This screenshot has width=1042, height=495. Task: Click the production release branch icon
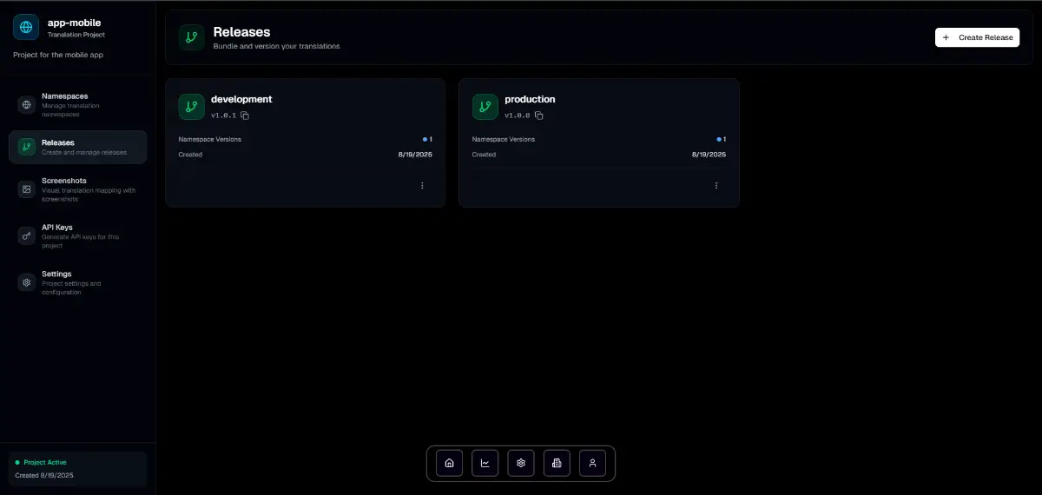tap(485, 107)
